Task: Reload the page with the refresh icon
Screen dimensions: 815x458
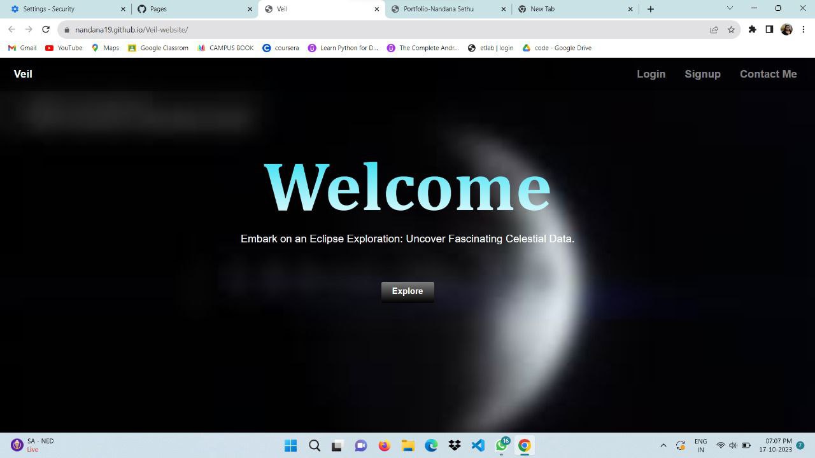Action: point(46,29)
